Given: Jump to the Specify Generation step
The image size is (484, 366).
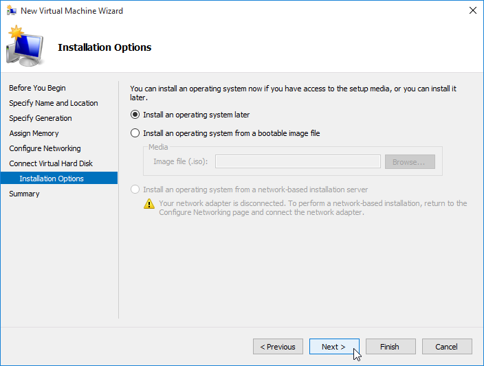Looking at the screenshot, I should coord(41,118).
